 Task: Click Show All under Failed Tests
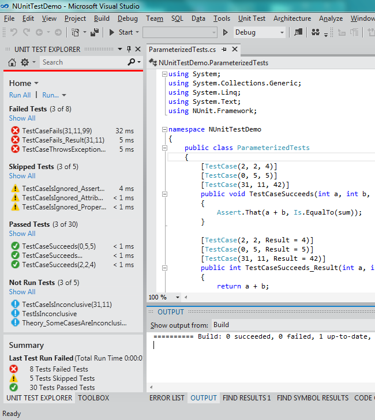pos(22,118)
